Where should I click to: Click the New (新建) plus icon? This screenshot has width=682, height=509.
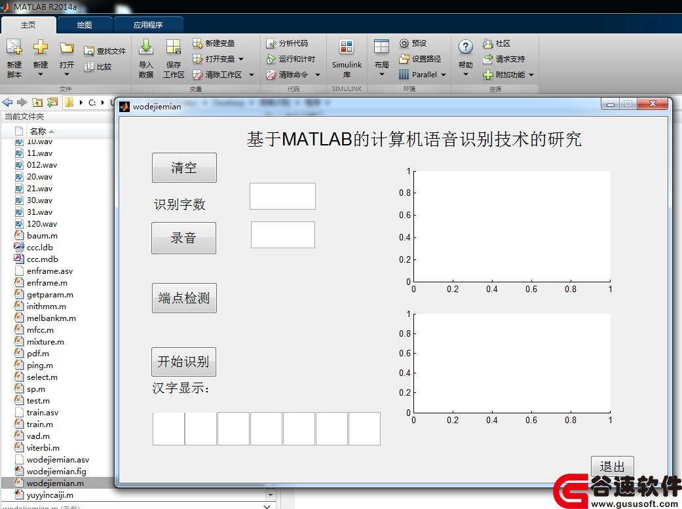point(41,47)
